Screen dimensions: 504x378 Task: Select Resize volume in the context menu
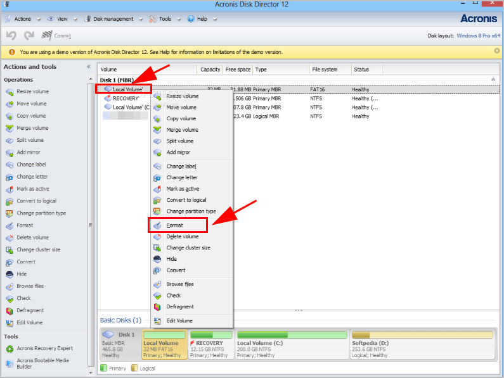pos(191,96)
